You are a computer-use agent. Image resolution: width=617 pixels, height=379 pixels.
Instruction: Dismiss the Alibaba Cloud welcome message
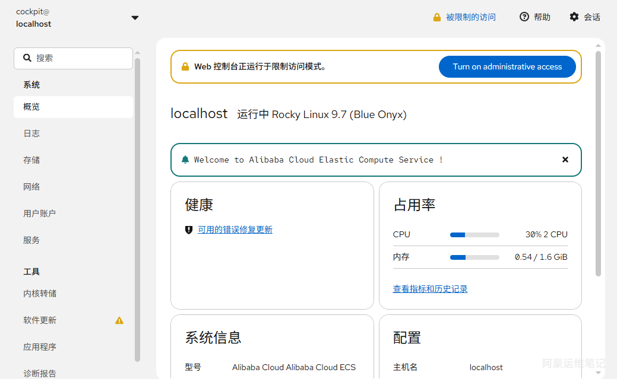[x=565, y=160]
